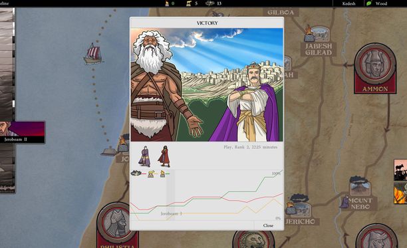The height and width of the screenshot is (248, 407).
Task: Close the Victory dialog
Action: [268, 225]
